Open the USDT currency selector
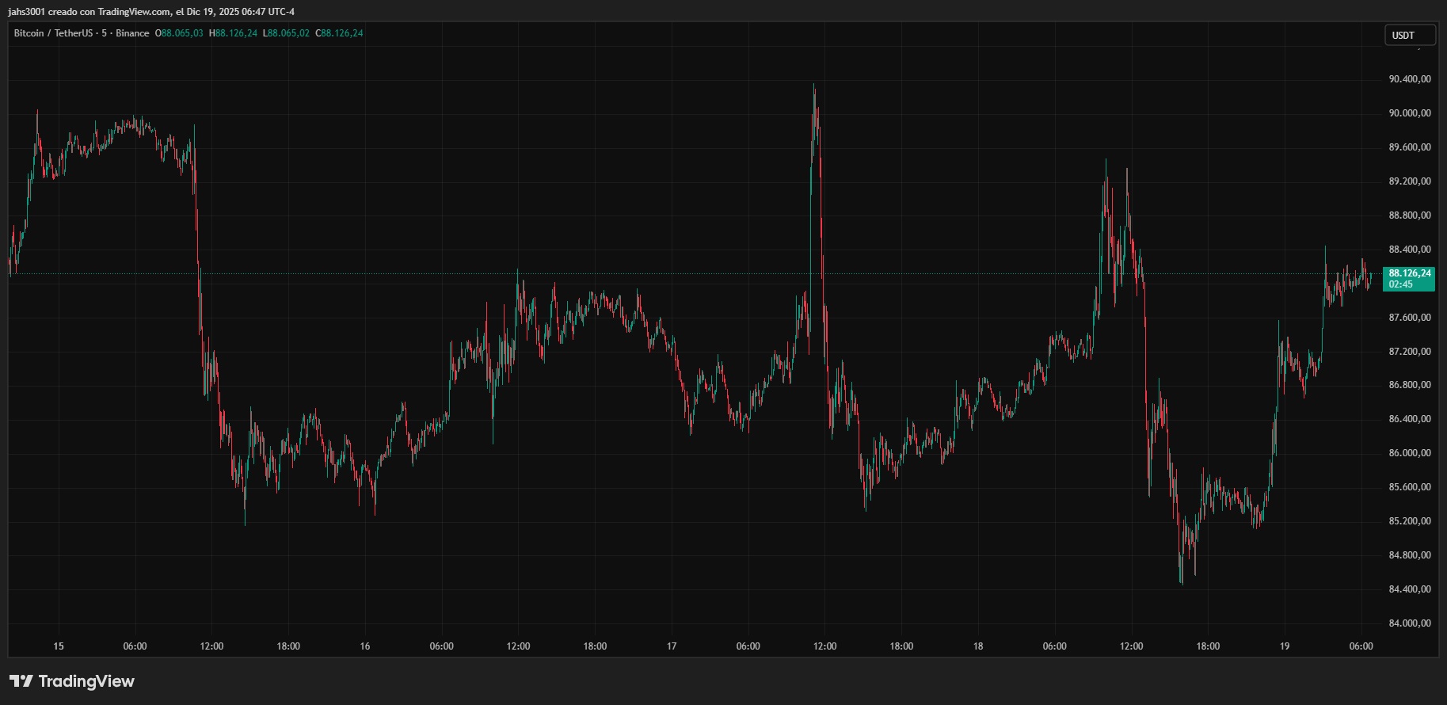1447x705 pixels. click(1409, 35)
